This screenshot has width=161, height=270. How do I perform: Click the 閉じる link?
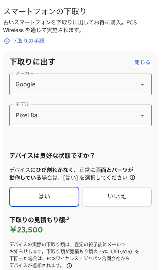tap(142, 62)
